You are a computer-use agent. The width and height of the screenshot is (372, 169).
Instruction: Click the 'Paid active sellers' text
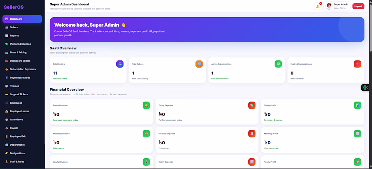pos(220,78)
